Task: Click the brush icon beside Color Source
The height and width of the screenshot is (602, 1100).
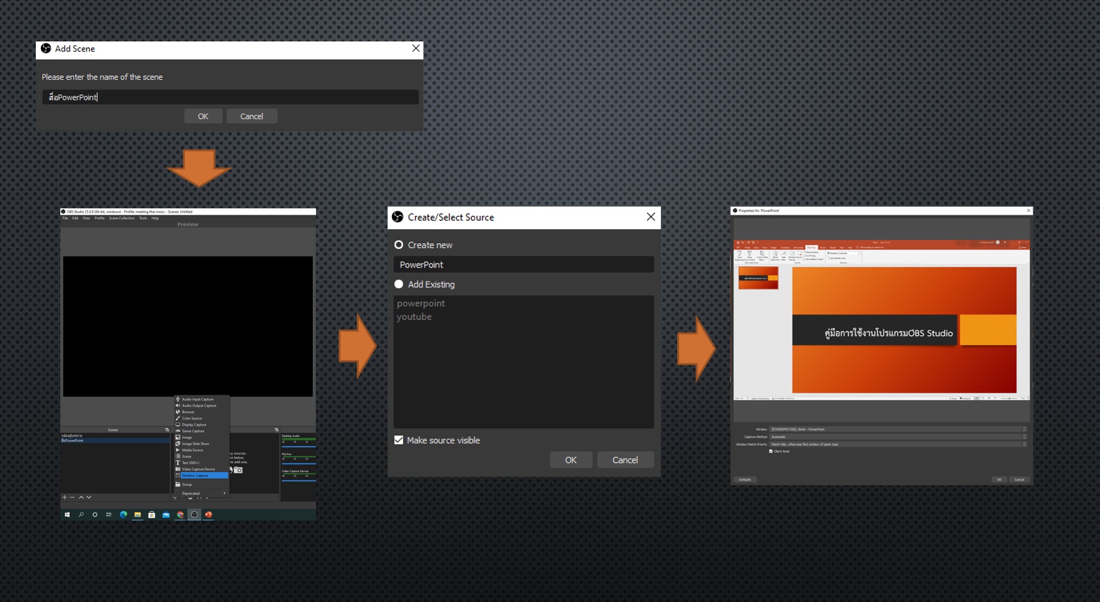Action: pyautogui.click(x=178, y=418)
